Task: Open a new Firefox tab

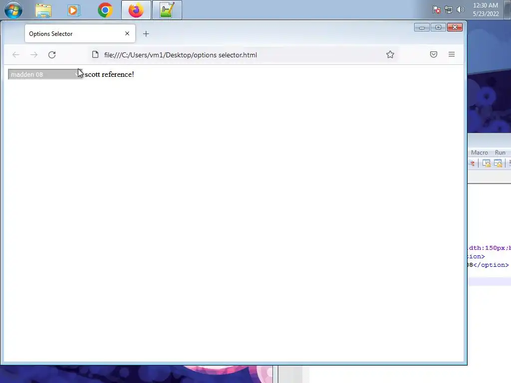Action: click(146, 33)
